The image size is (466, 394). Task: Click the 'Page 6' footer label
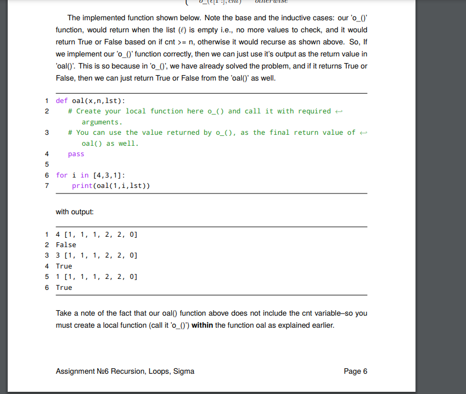[356, 372]
